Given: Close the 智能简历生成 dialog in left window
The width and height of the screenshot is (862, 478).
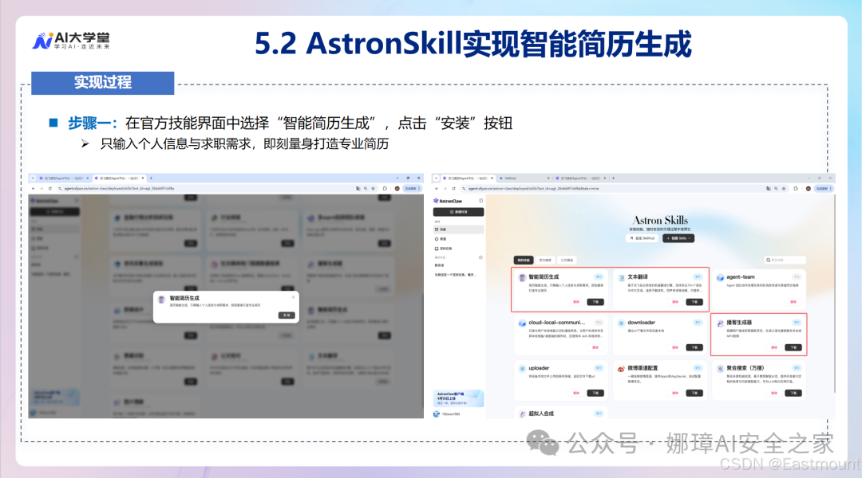Looking at the screenshot, I should 293,297.
